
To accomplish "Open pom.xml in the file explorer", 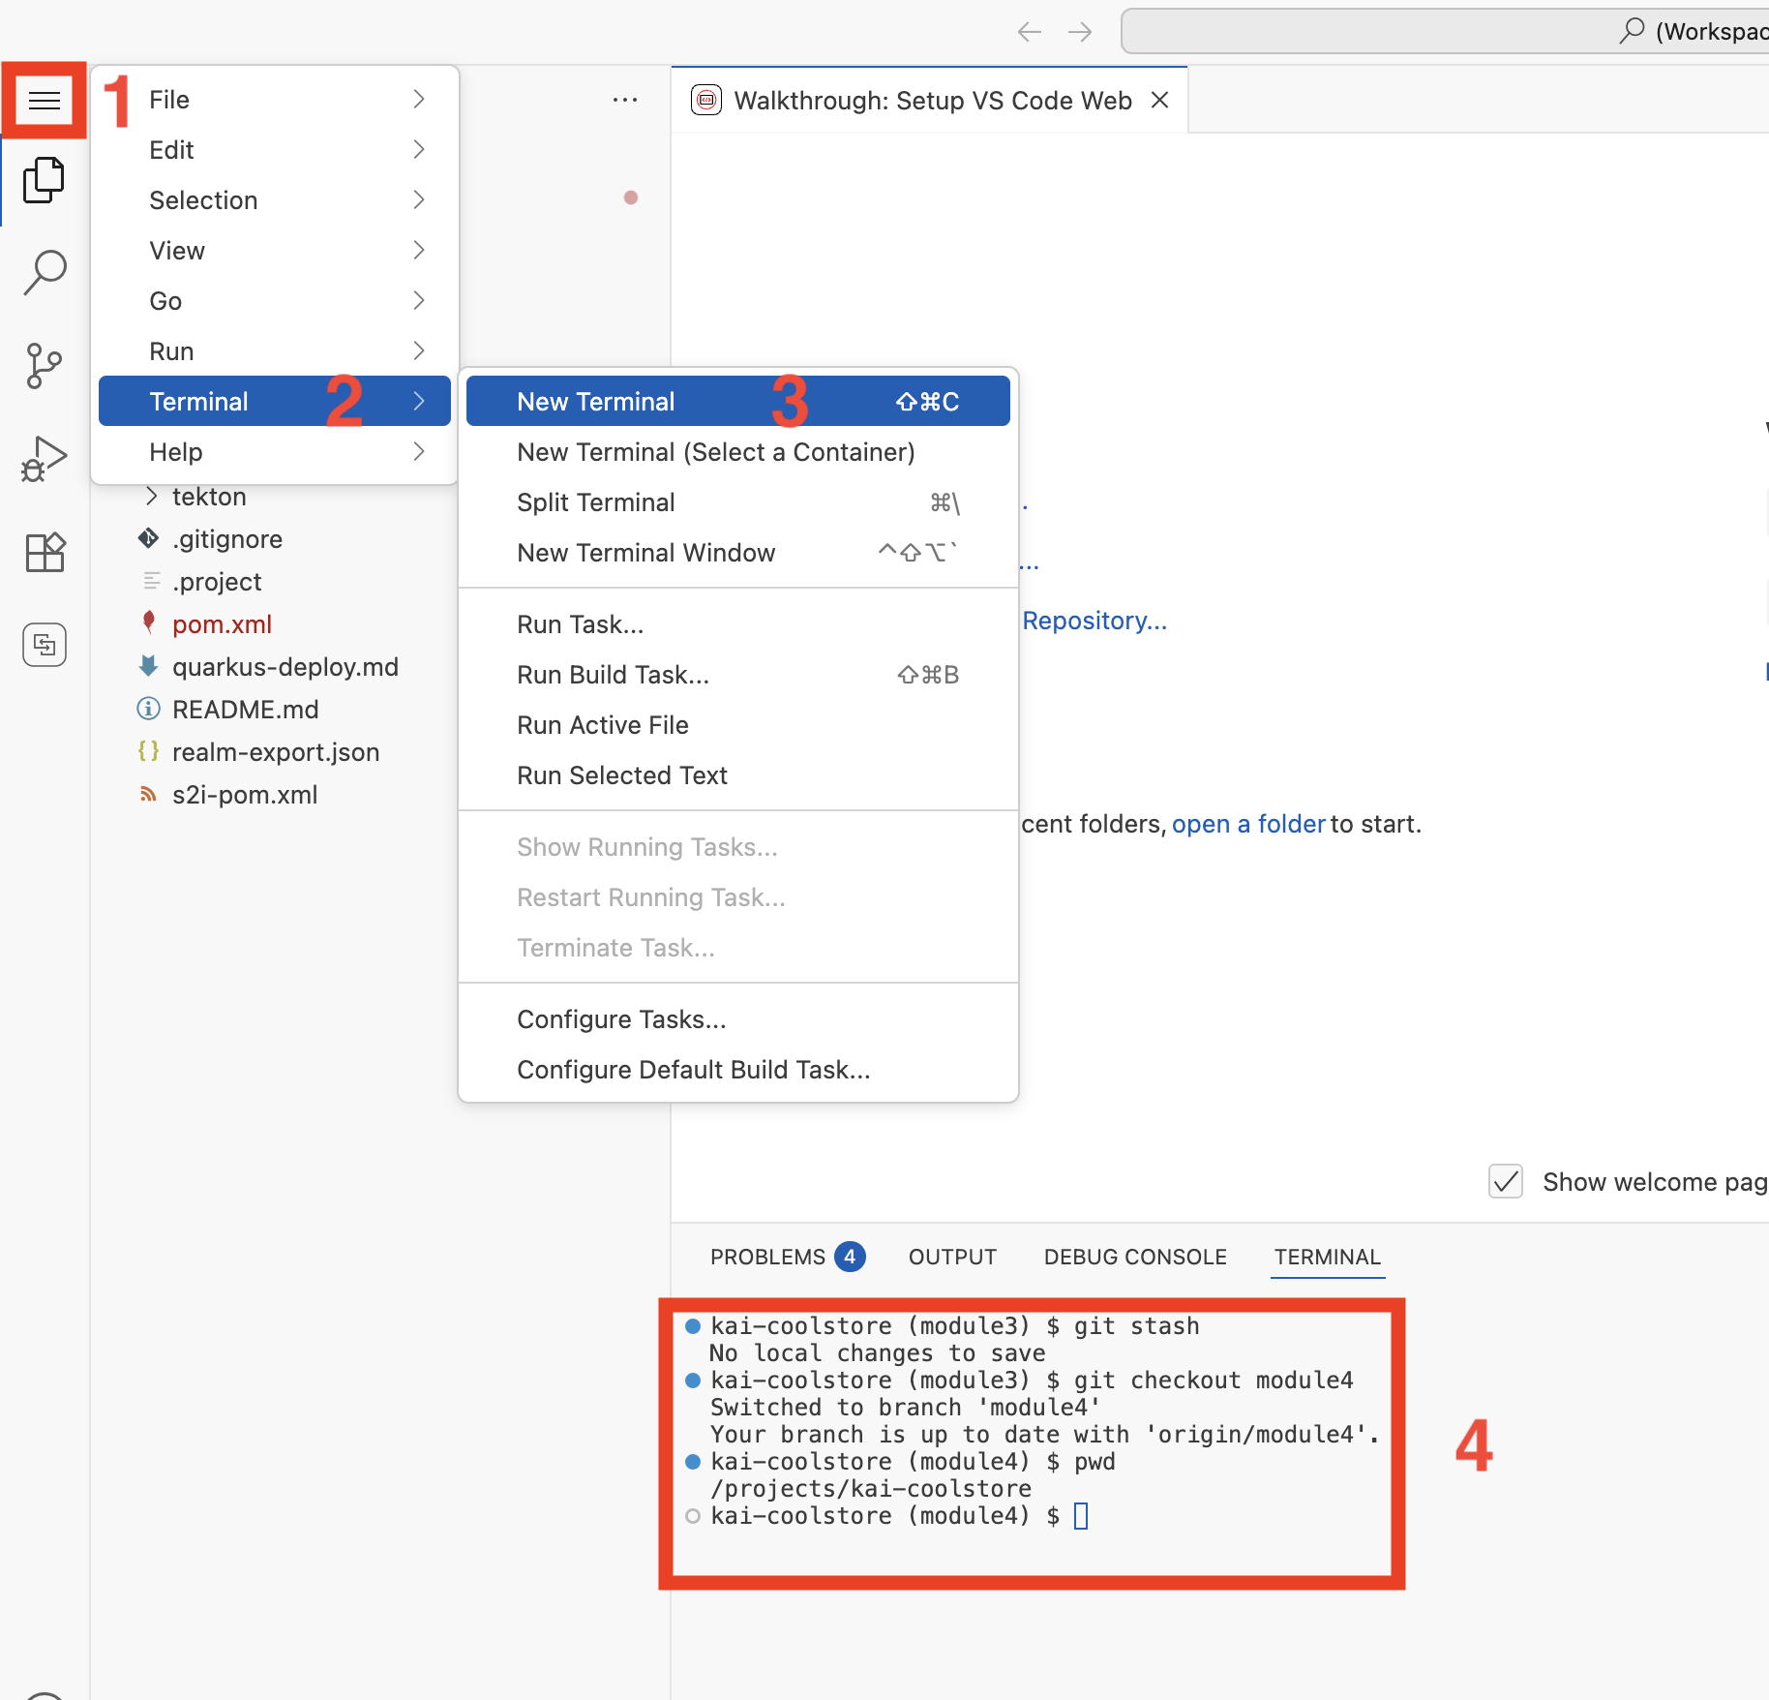I will pos(222,624).
